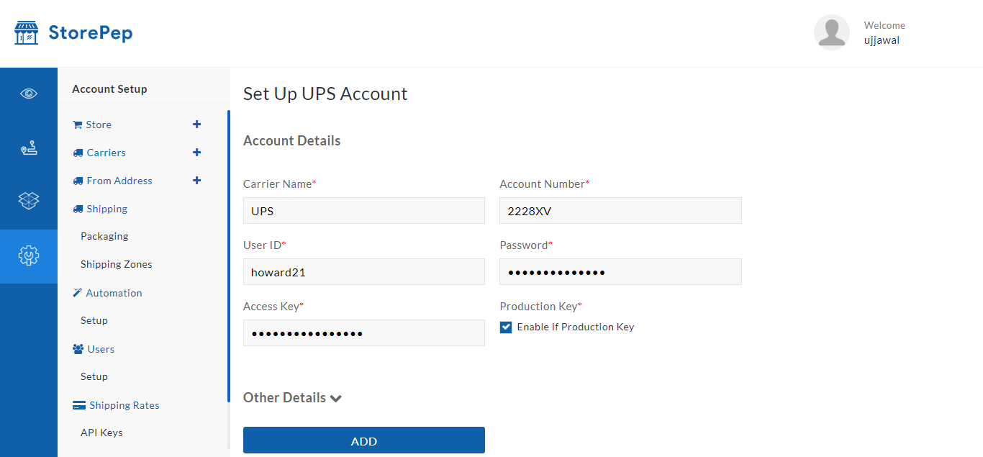Click the truck icon beside From Address
The height and width of the screenshot is (457, 983).
[78, 181]
